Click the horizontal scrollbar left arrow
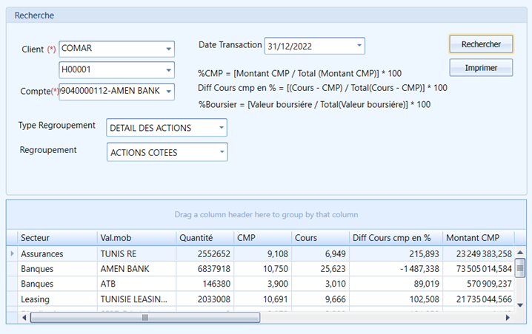Image resolution: width=532 pixels, height=334 pixels. point(24,318)
